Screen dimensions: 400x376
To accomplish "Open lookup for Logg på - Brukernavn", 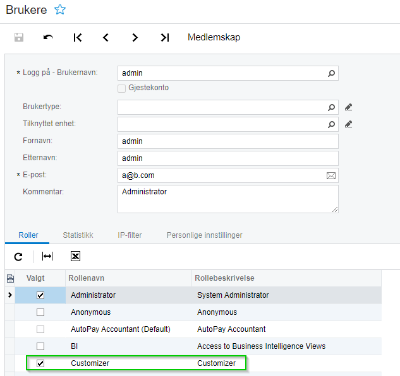I will pos(331,73).
